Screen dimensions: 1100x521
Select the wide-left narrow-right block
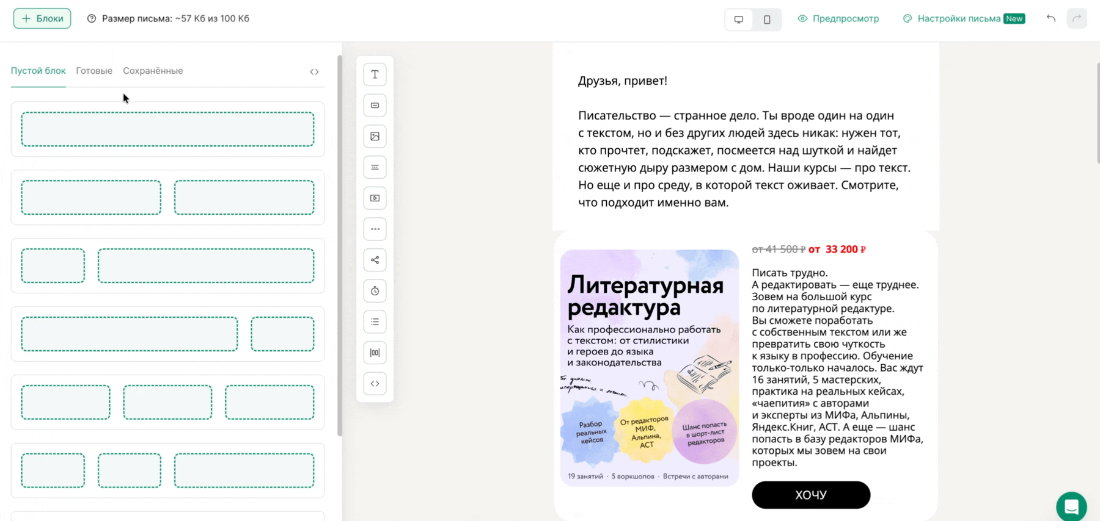click(x=167, y=334)
